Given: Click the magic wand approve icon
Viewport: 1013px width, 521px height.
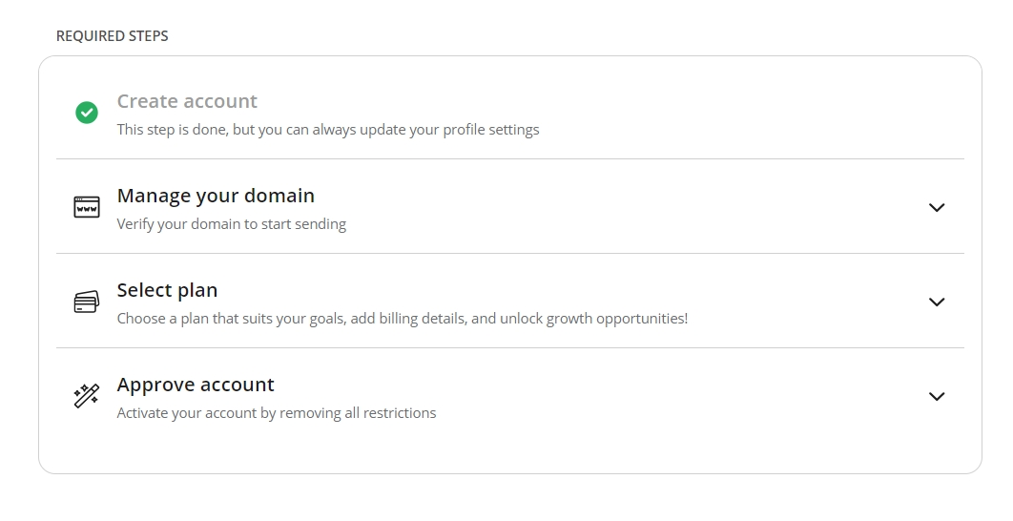Looking at the screenshot, I should tap(87, 396).
